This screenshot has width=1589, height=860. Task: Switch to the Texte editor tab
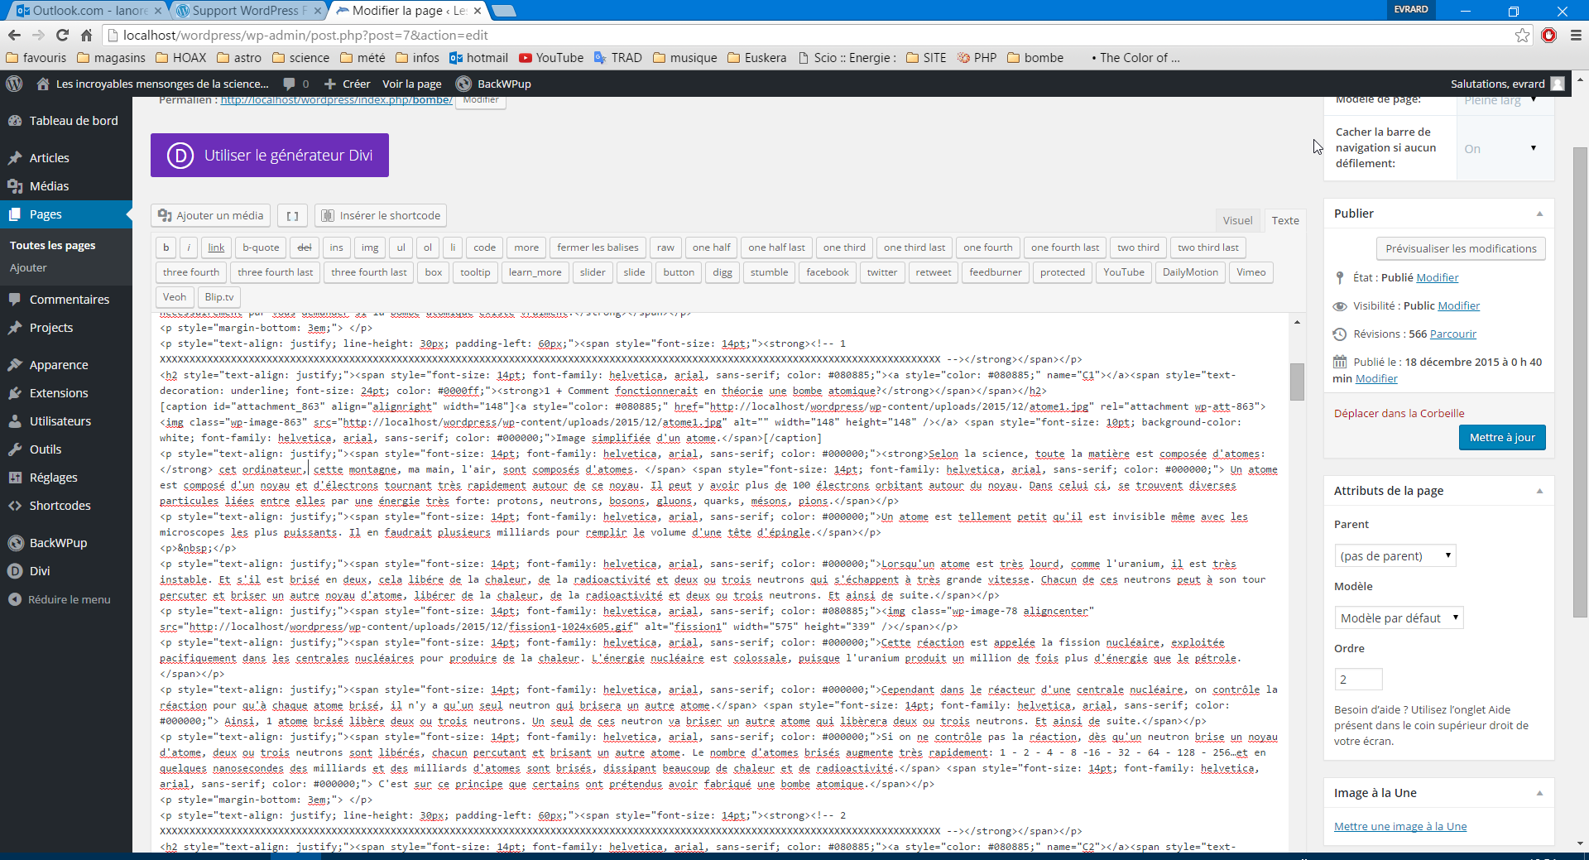[1284, 220]
